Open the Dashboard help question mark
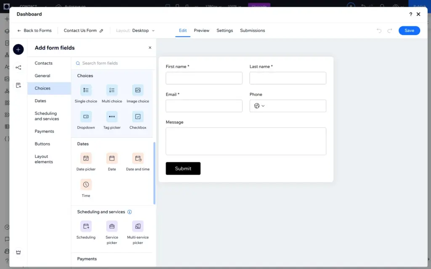The width and height of the screenshot is (431, 269). (x=411, y=14)
